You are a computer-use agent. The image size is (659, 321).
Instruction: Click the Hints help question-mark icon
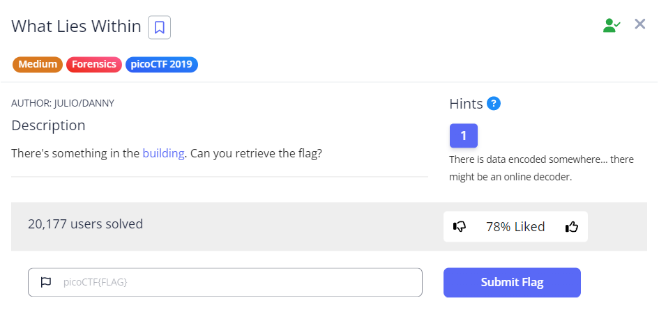pos(494,104)
